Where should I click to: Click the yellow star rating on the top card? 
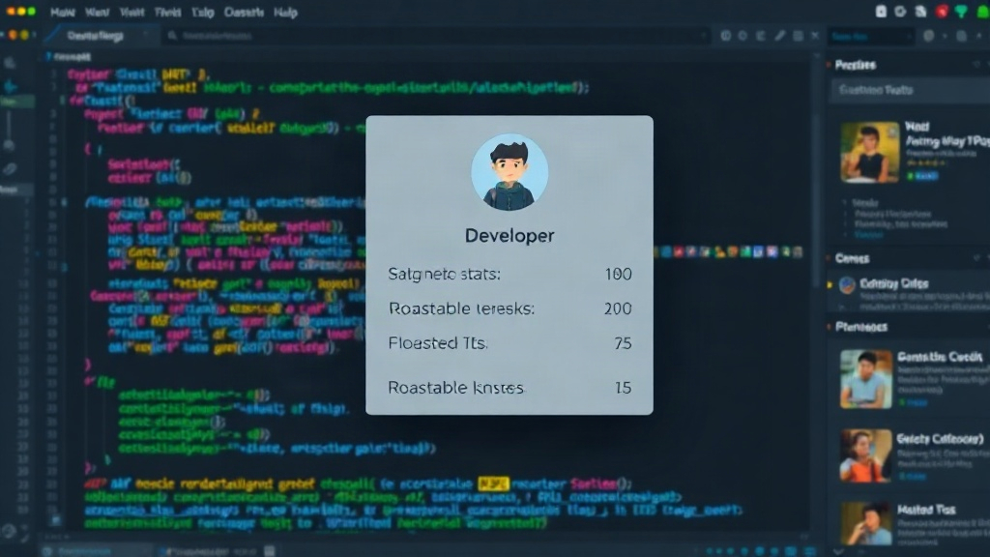926,162
